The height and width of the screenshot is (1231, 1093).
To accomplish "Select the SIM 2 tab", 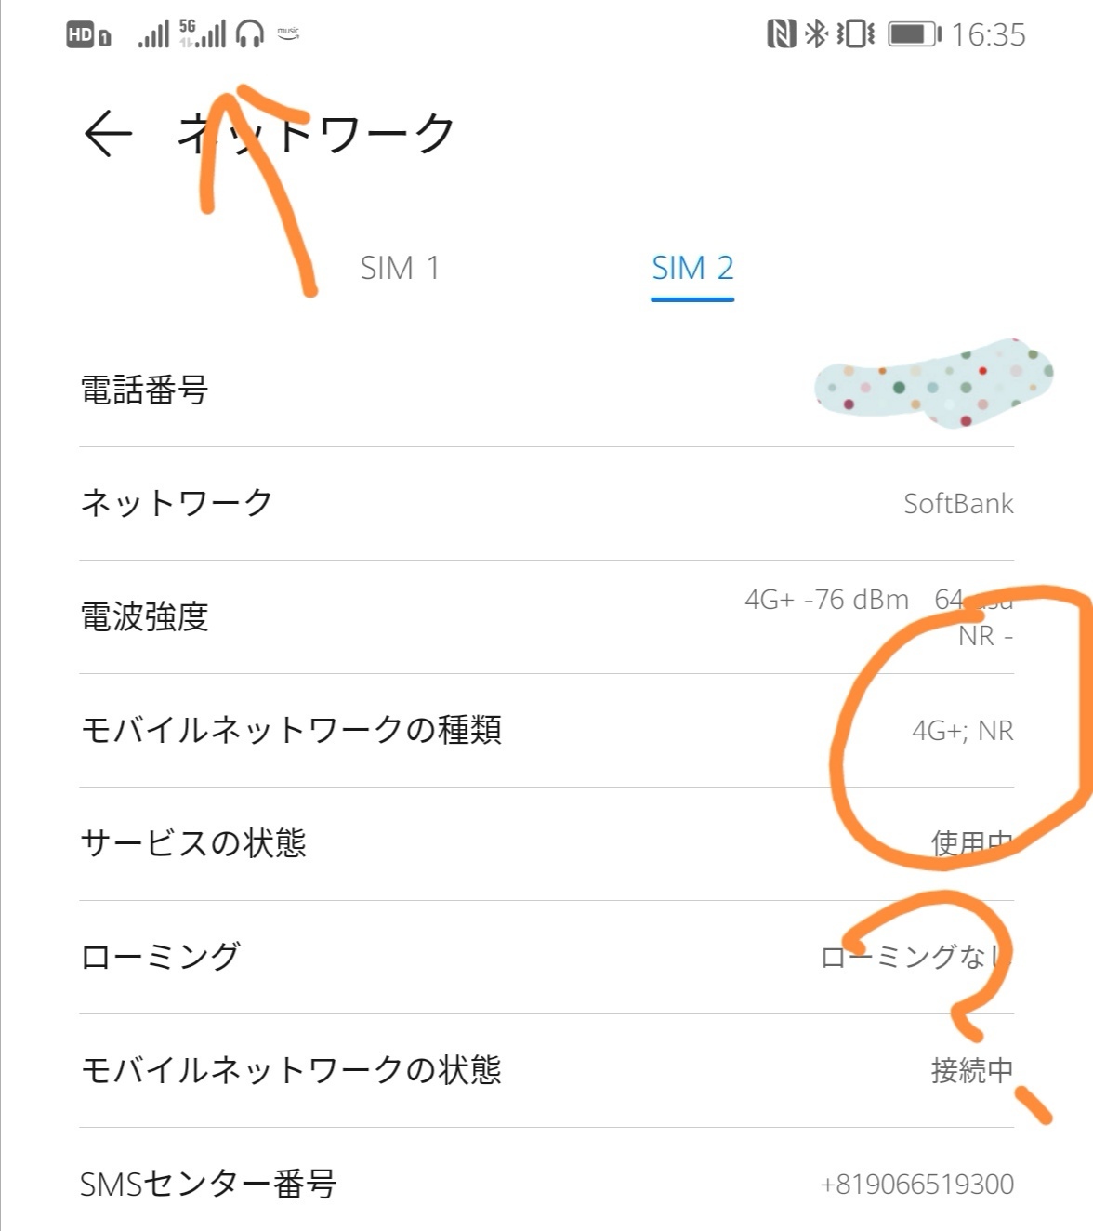I will 692,268.
